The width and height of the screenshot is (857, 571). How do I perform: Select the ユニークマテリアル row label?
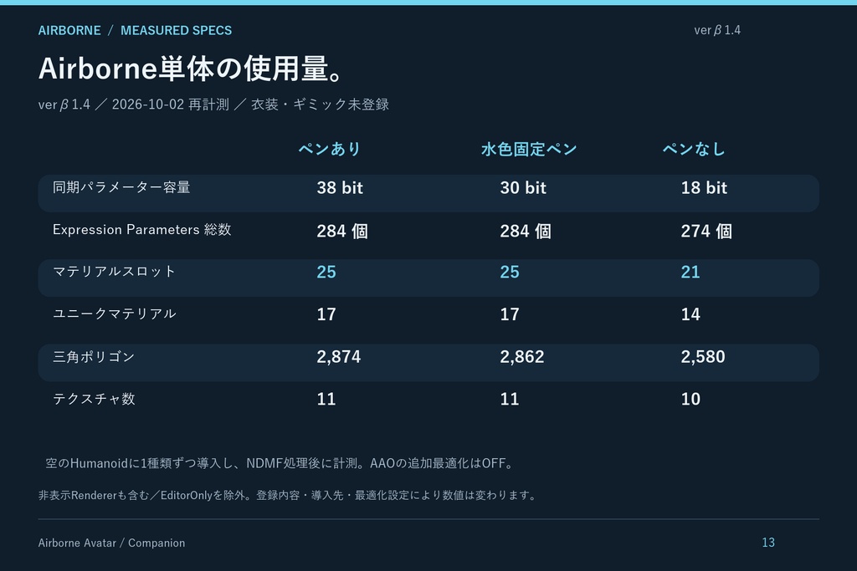coord(114,314)
